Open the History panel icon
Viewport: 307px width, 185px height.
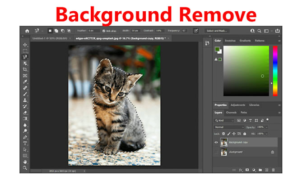[207, 43]
